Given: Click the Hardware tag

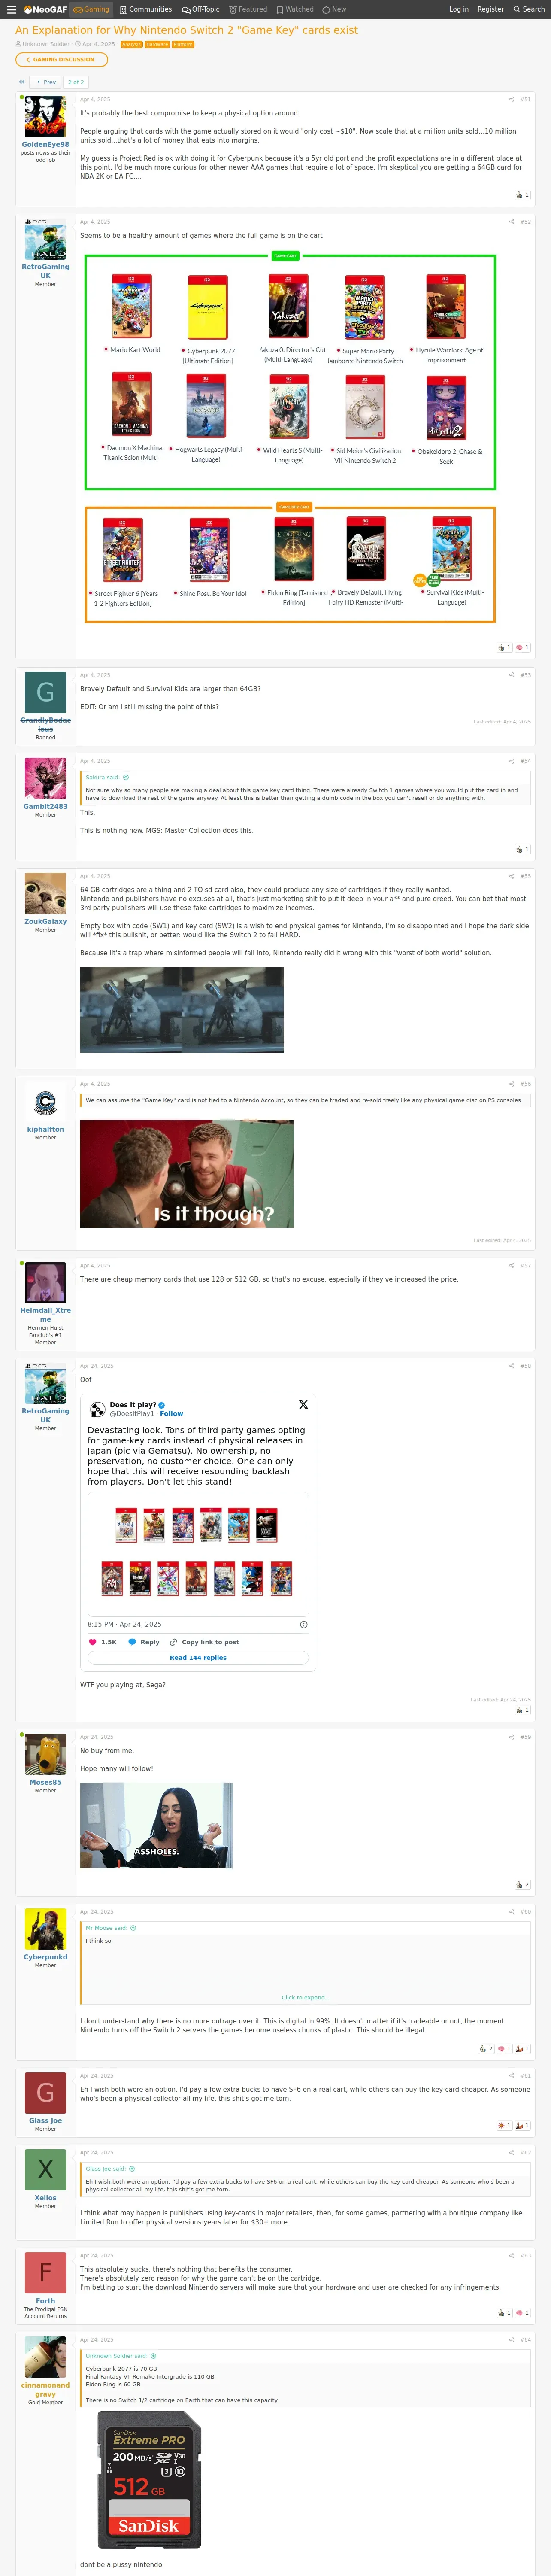Looking at the screenshot, I should [x=157, y=44].
